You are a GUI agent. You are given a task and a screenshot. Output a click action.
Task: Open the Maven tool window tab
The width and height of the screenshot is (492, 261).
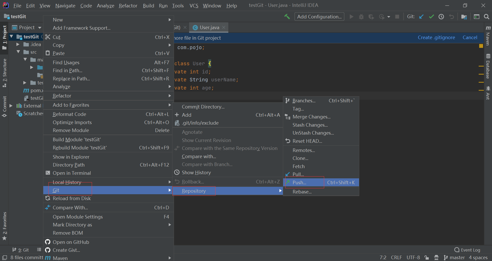point(488,36)
